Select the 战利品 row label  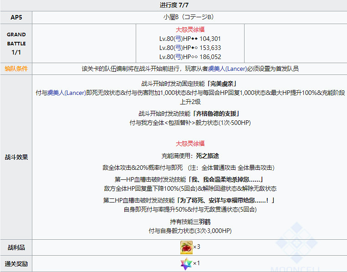16,247
